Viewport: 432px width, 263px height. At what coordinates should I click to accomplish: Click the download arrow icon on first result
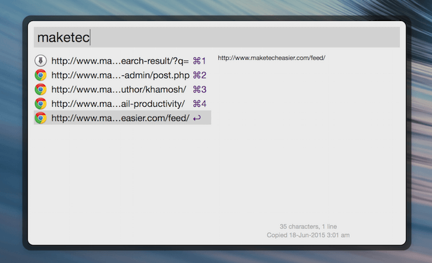pos(41,61)
